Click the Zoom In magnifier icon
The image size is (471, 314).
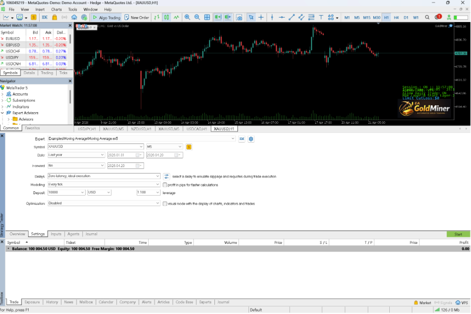[x=187, y=18]
